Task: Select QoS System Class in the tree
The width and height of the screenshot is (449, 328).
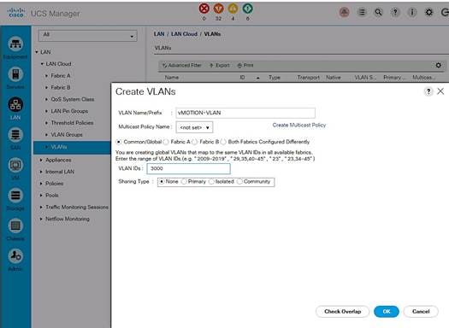Action: click(73, 99)
